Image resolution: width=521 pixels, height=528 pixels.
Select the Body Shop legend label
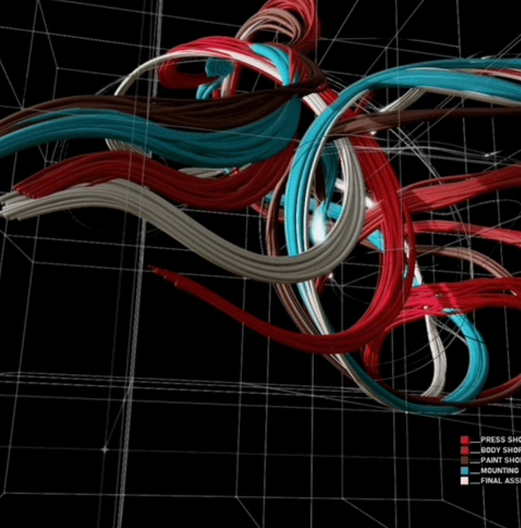click(x=500, y=450)
